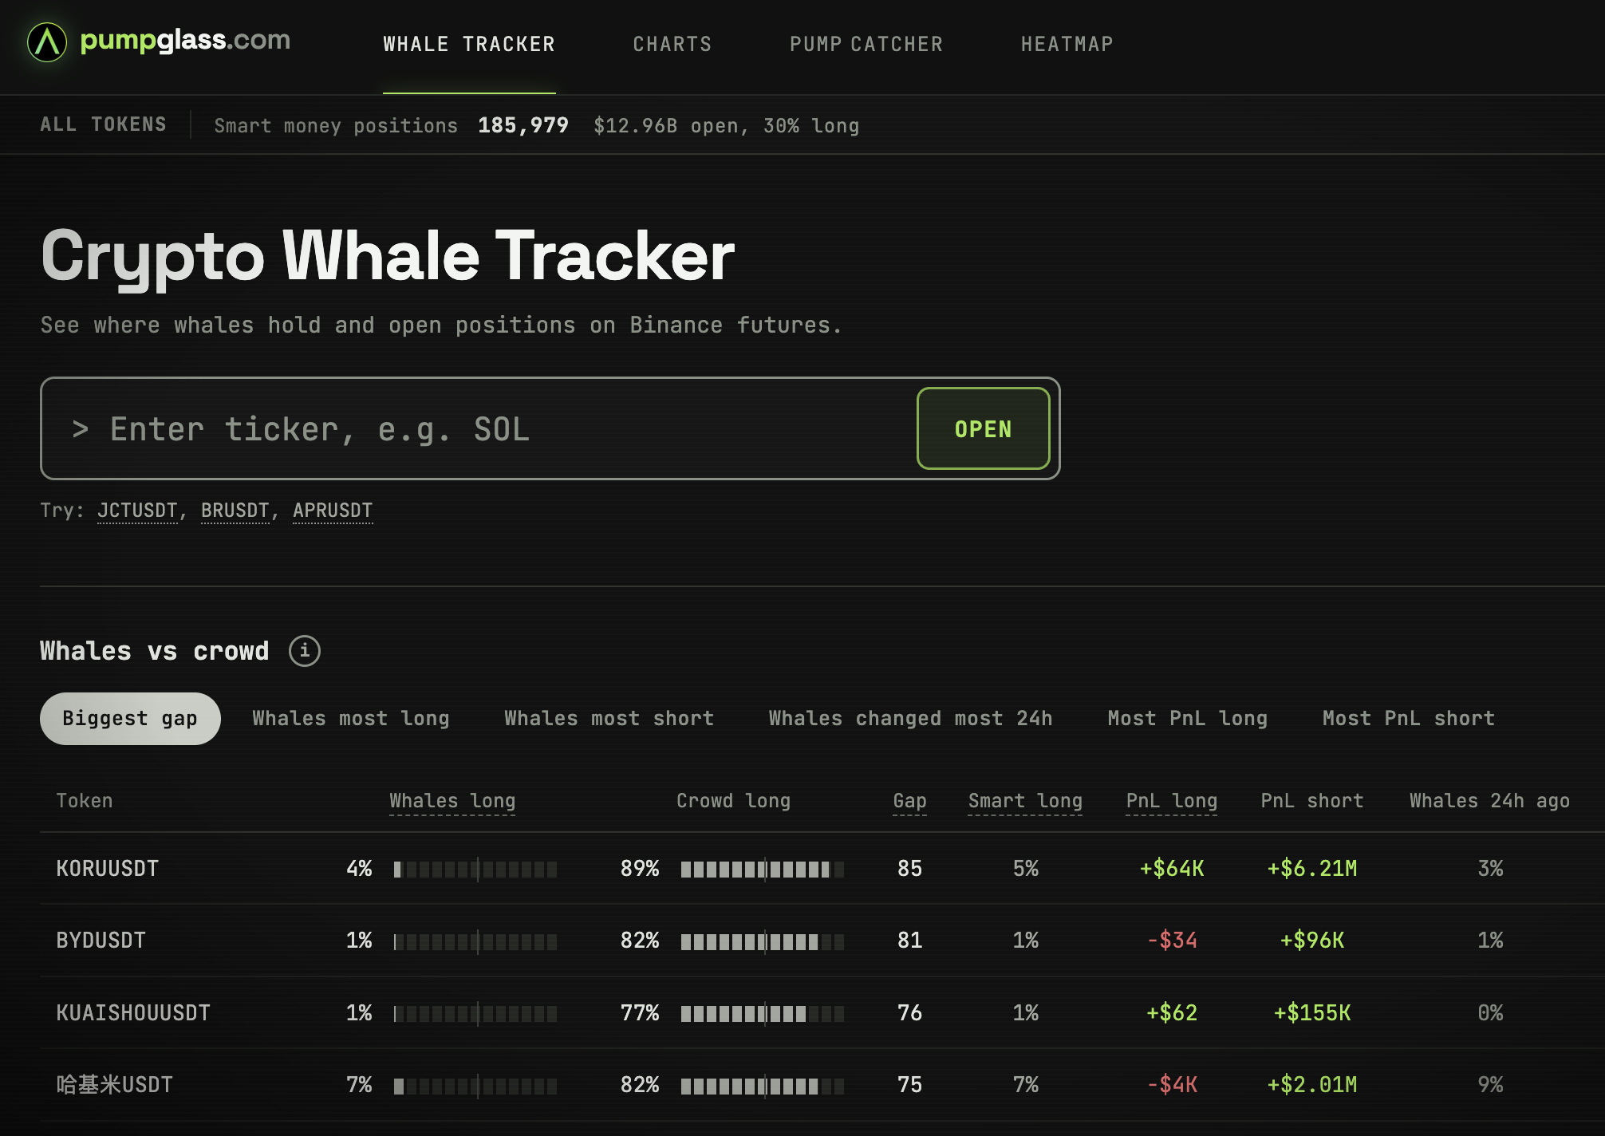Open the JCTUSDT suggestion link

[137, 511]
